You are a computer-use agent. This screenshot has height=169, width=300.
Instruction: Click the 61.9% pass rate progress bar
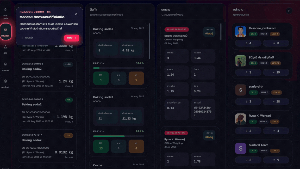118,136
